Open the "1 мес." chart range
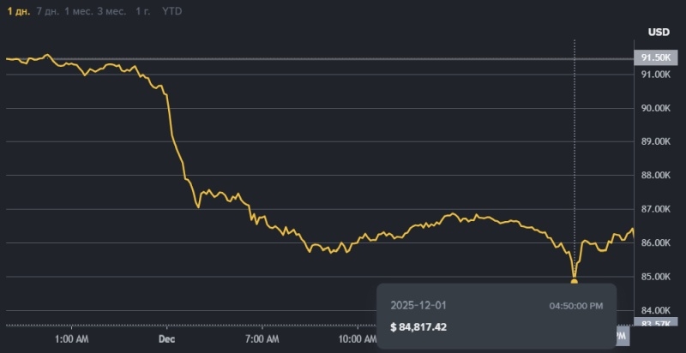This screenshot has height=353, width=686. [x=82, y=11]
